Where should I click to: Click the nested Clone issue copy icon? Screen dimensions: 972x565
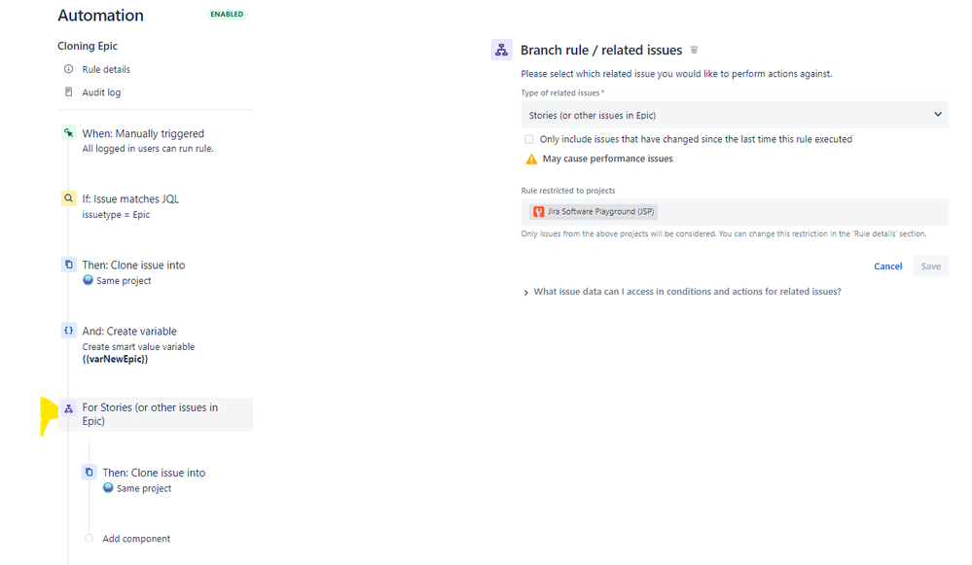[90, 472]
